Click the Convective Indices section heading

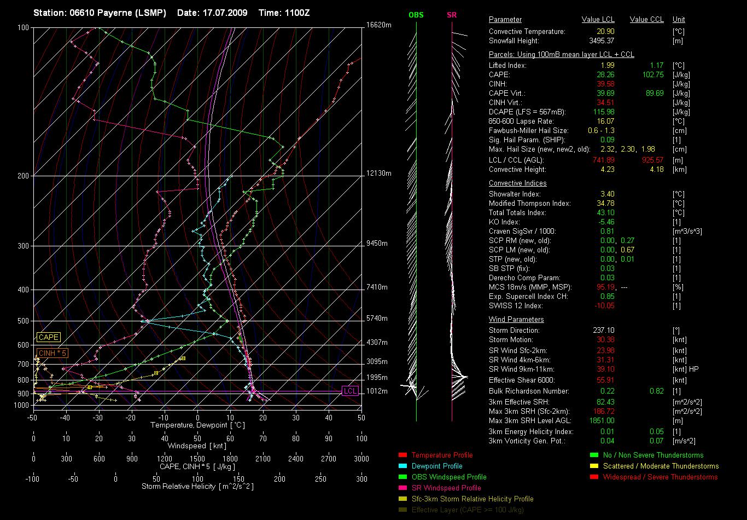coord(517,183)
